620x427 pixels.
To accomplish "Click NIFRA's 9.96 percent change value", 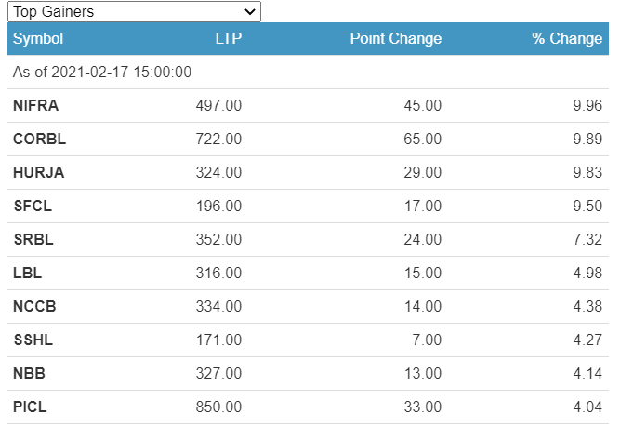I will pyautogui.click(x=587, y=106).
